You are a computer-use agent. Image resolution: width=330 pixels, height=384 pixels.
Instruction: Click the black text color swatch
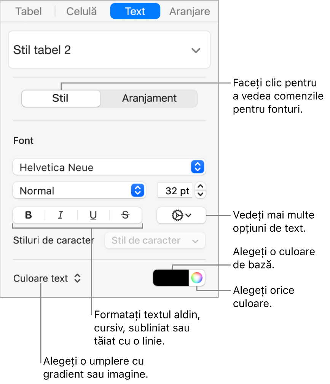pyautogui.click(x=171, y=278)
